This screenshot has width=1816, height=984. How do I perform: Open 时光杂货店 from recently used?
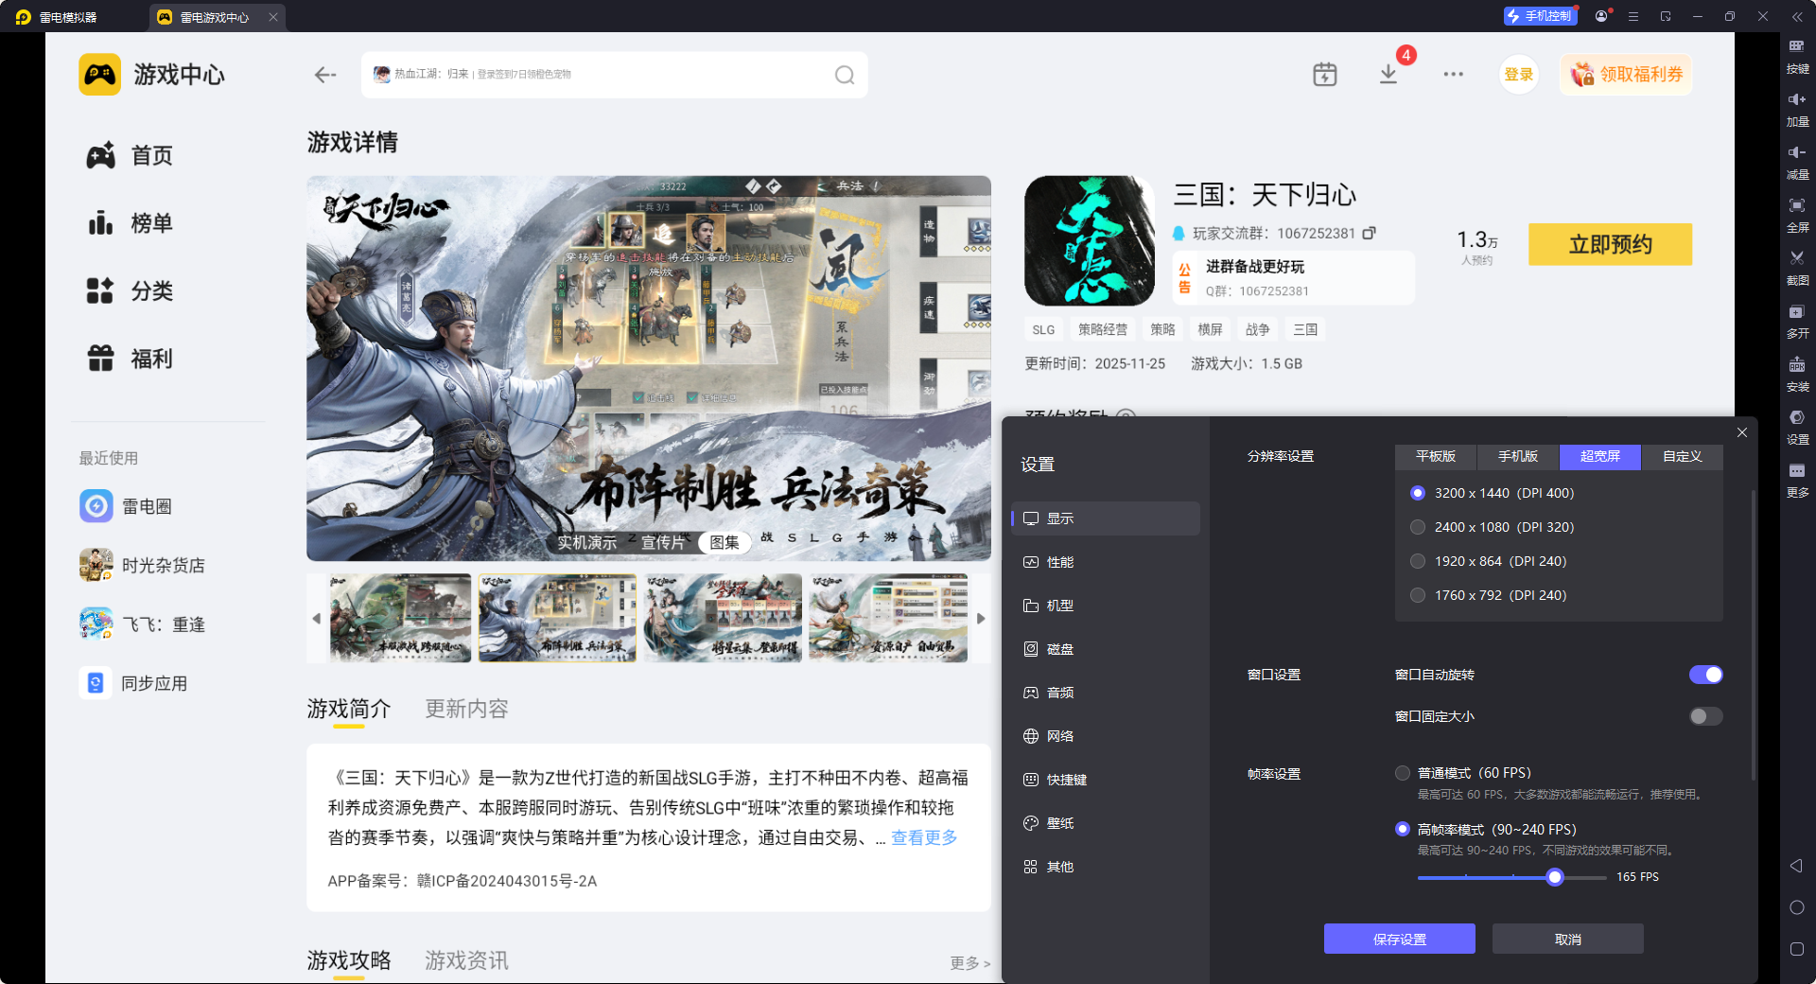pos(143,565)
